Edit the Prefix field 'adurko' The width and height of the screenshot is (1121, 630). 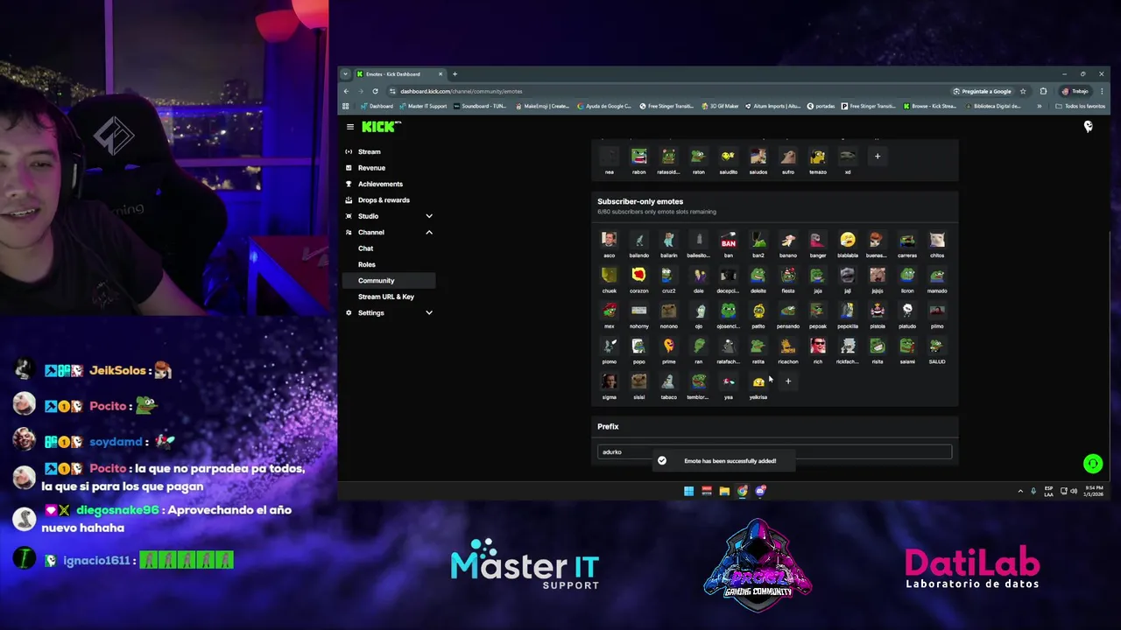[774, 451]
